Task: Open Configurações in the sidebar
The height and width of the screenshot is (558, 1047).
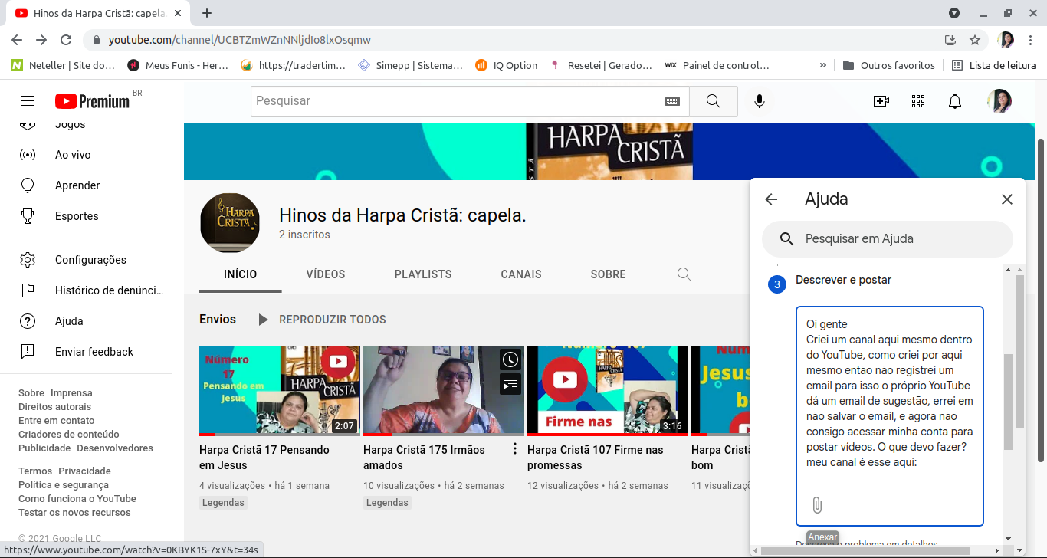Action: pyautogui.click(x=92, y=260)
